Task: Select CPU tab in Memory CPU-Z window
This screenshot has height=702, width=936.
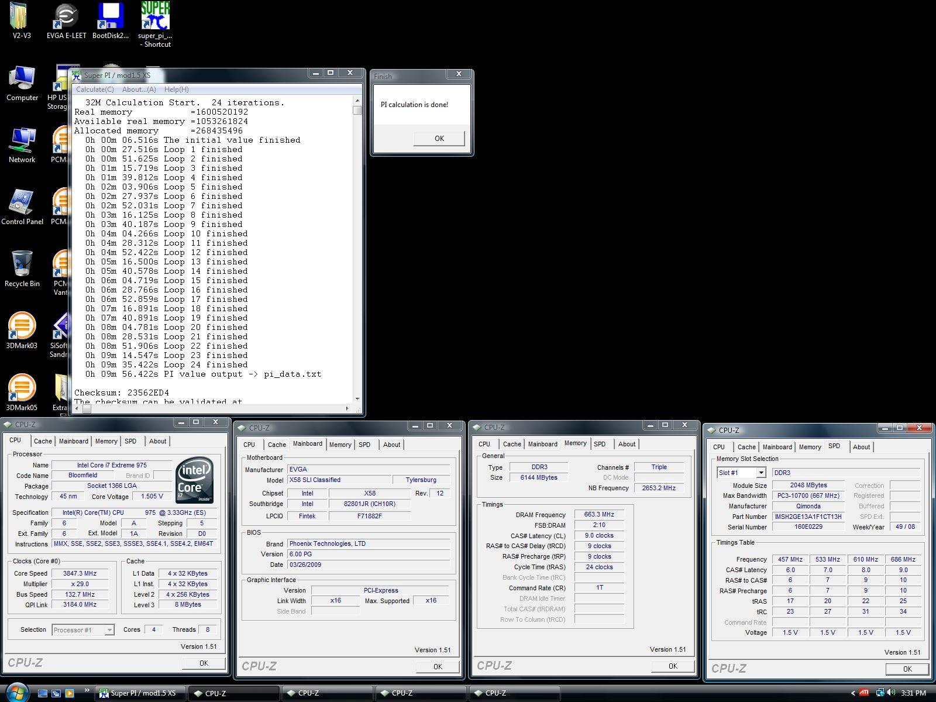Action: [x=484, y=444]
